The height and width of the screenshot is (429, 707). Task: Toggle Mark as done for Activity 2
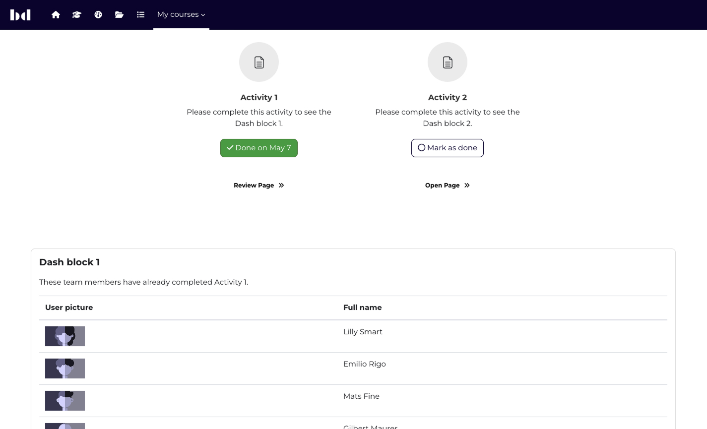[447, 148]
